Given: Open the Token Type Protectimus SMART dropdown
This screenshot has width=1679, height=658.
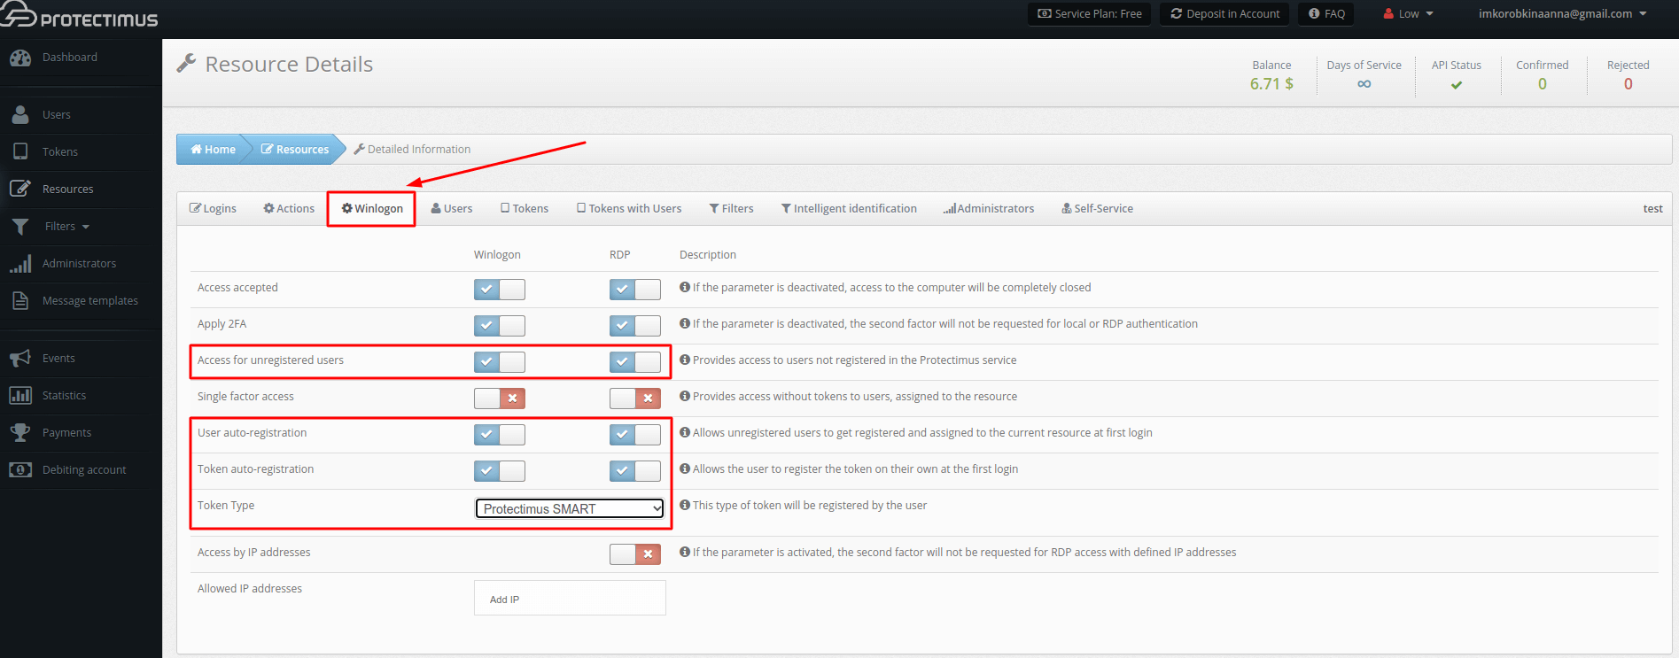Looking at the screenshot, I should pyautogui.click(x=570, y=508).
